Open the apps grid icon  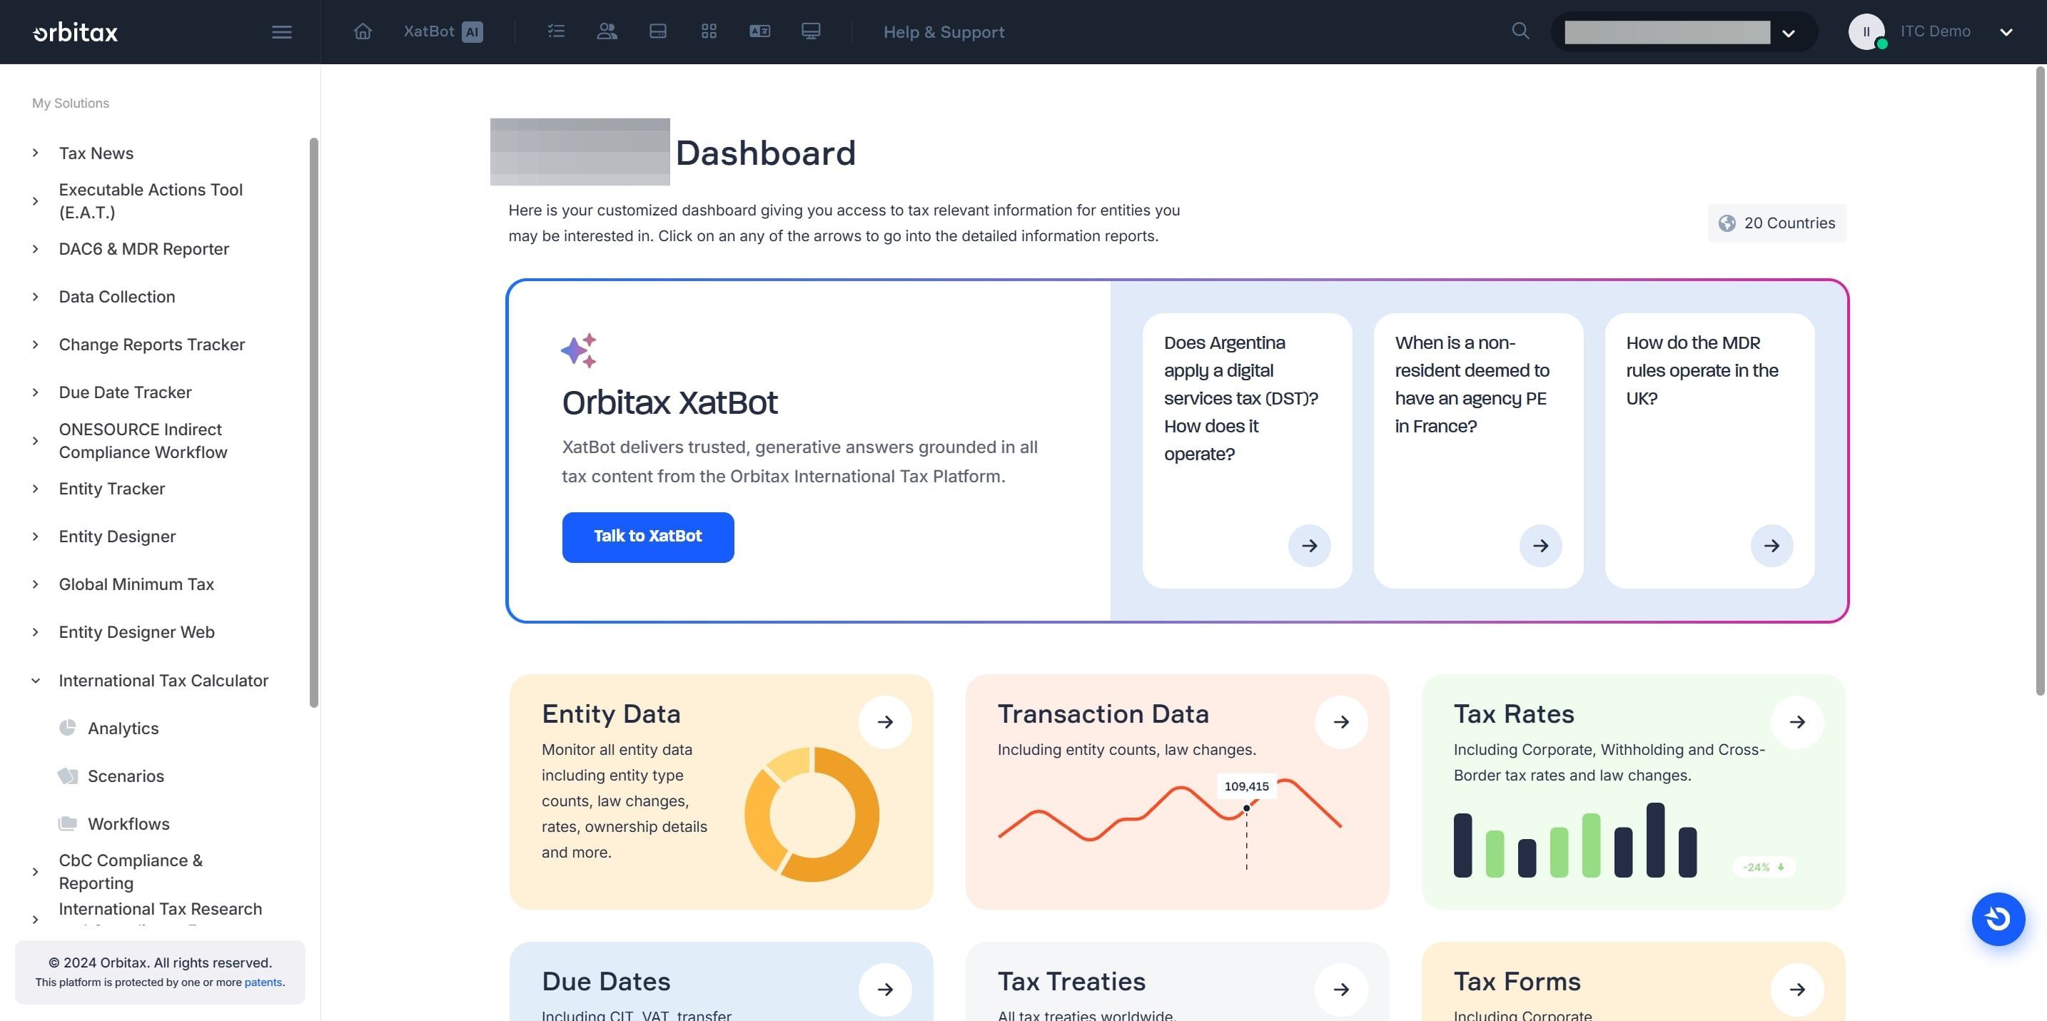click(x=709, y=31)
